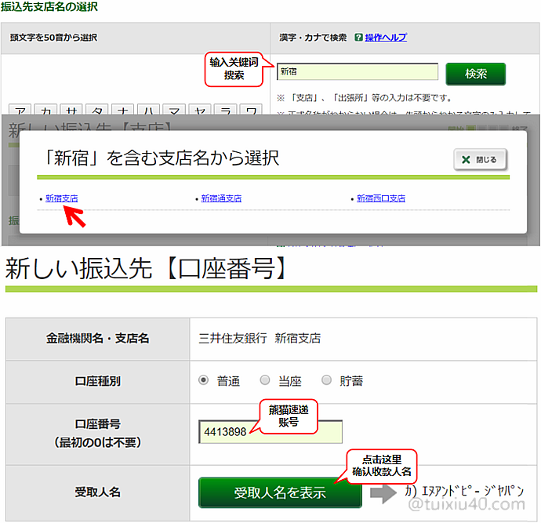Choose the 当座 account type radio button
The height and width of the screenshot is (523, 541).
coord(265,380)
